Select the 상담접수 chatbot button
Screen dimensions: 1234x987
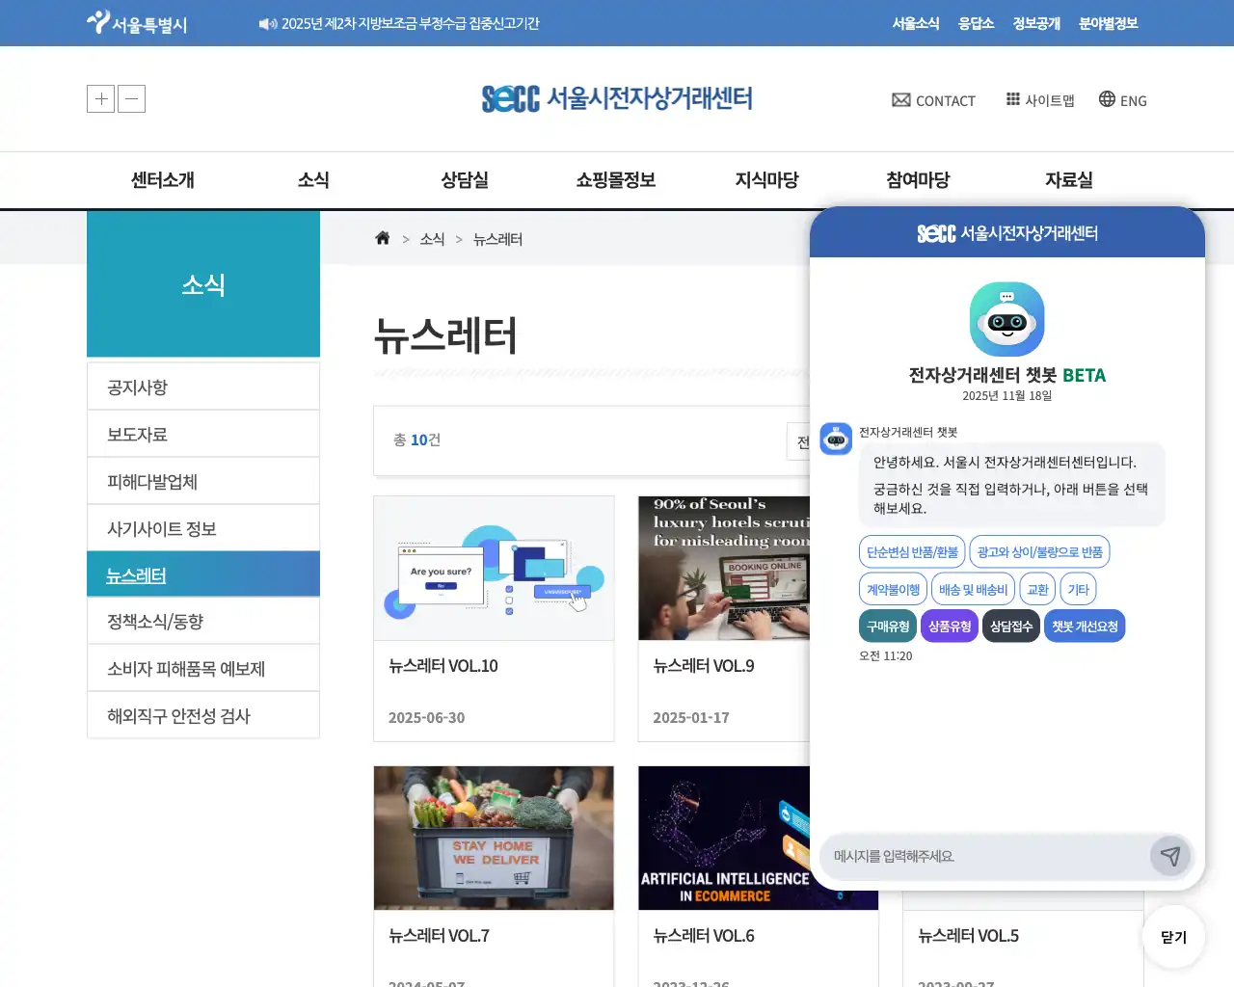tap(1010, 626)
